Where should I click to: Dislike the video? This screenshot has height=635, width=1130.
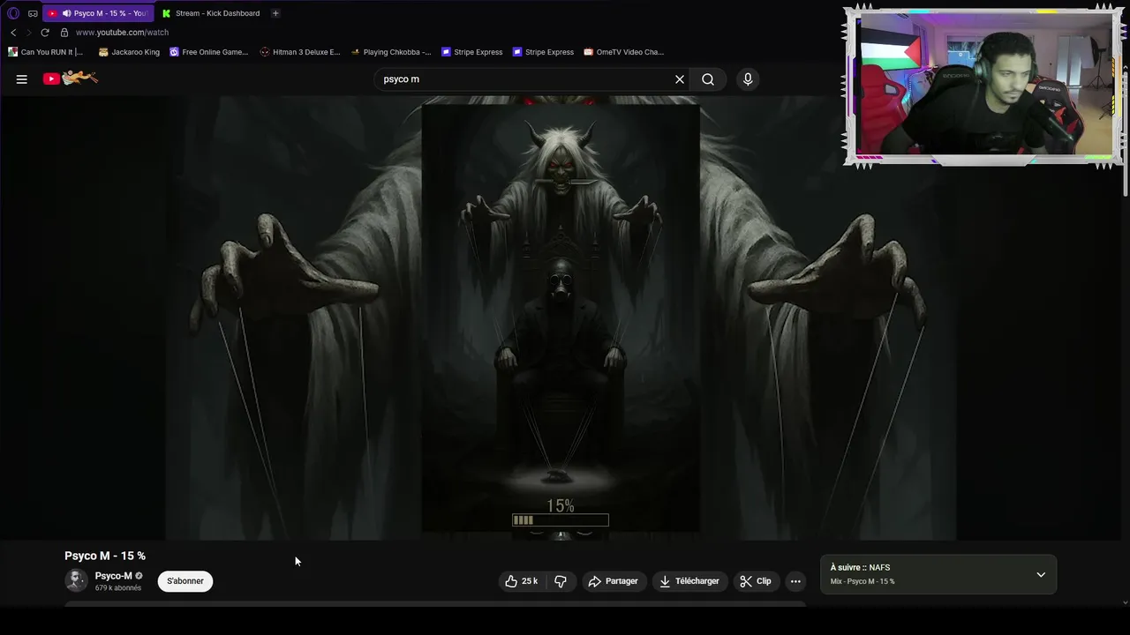[560, 581]
